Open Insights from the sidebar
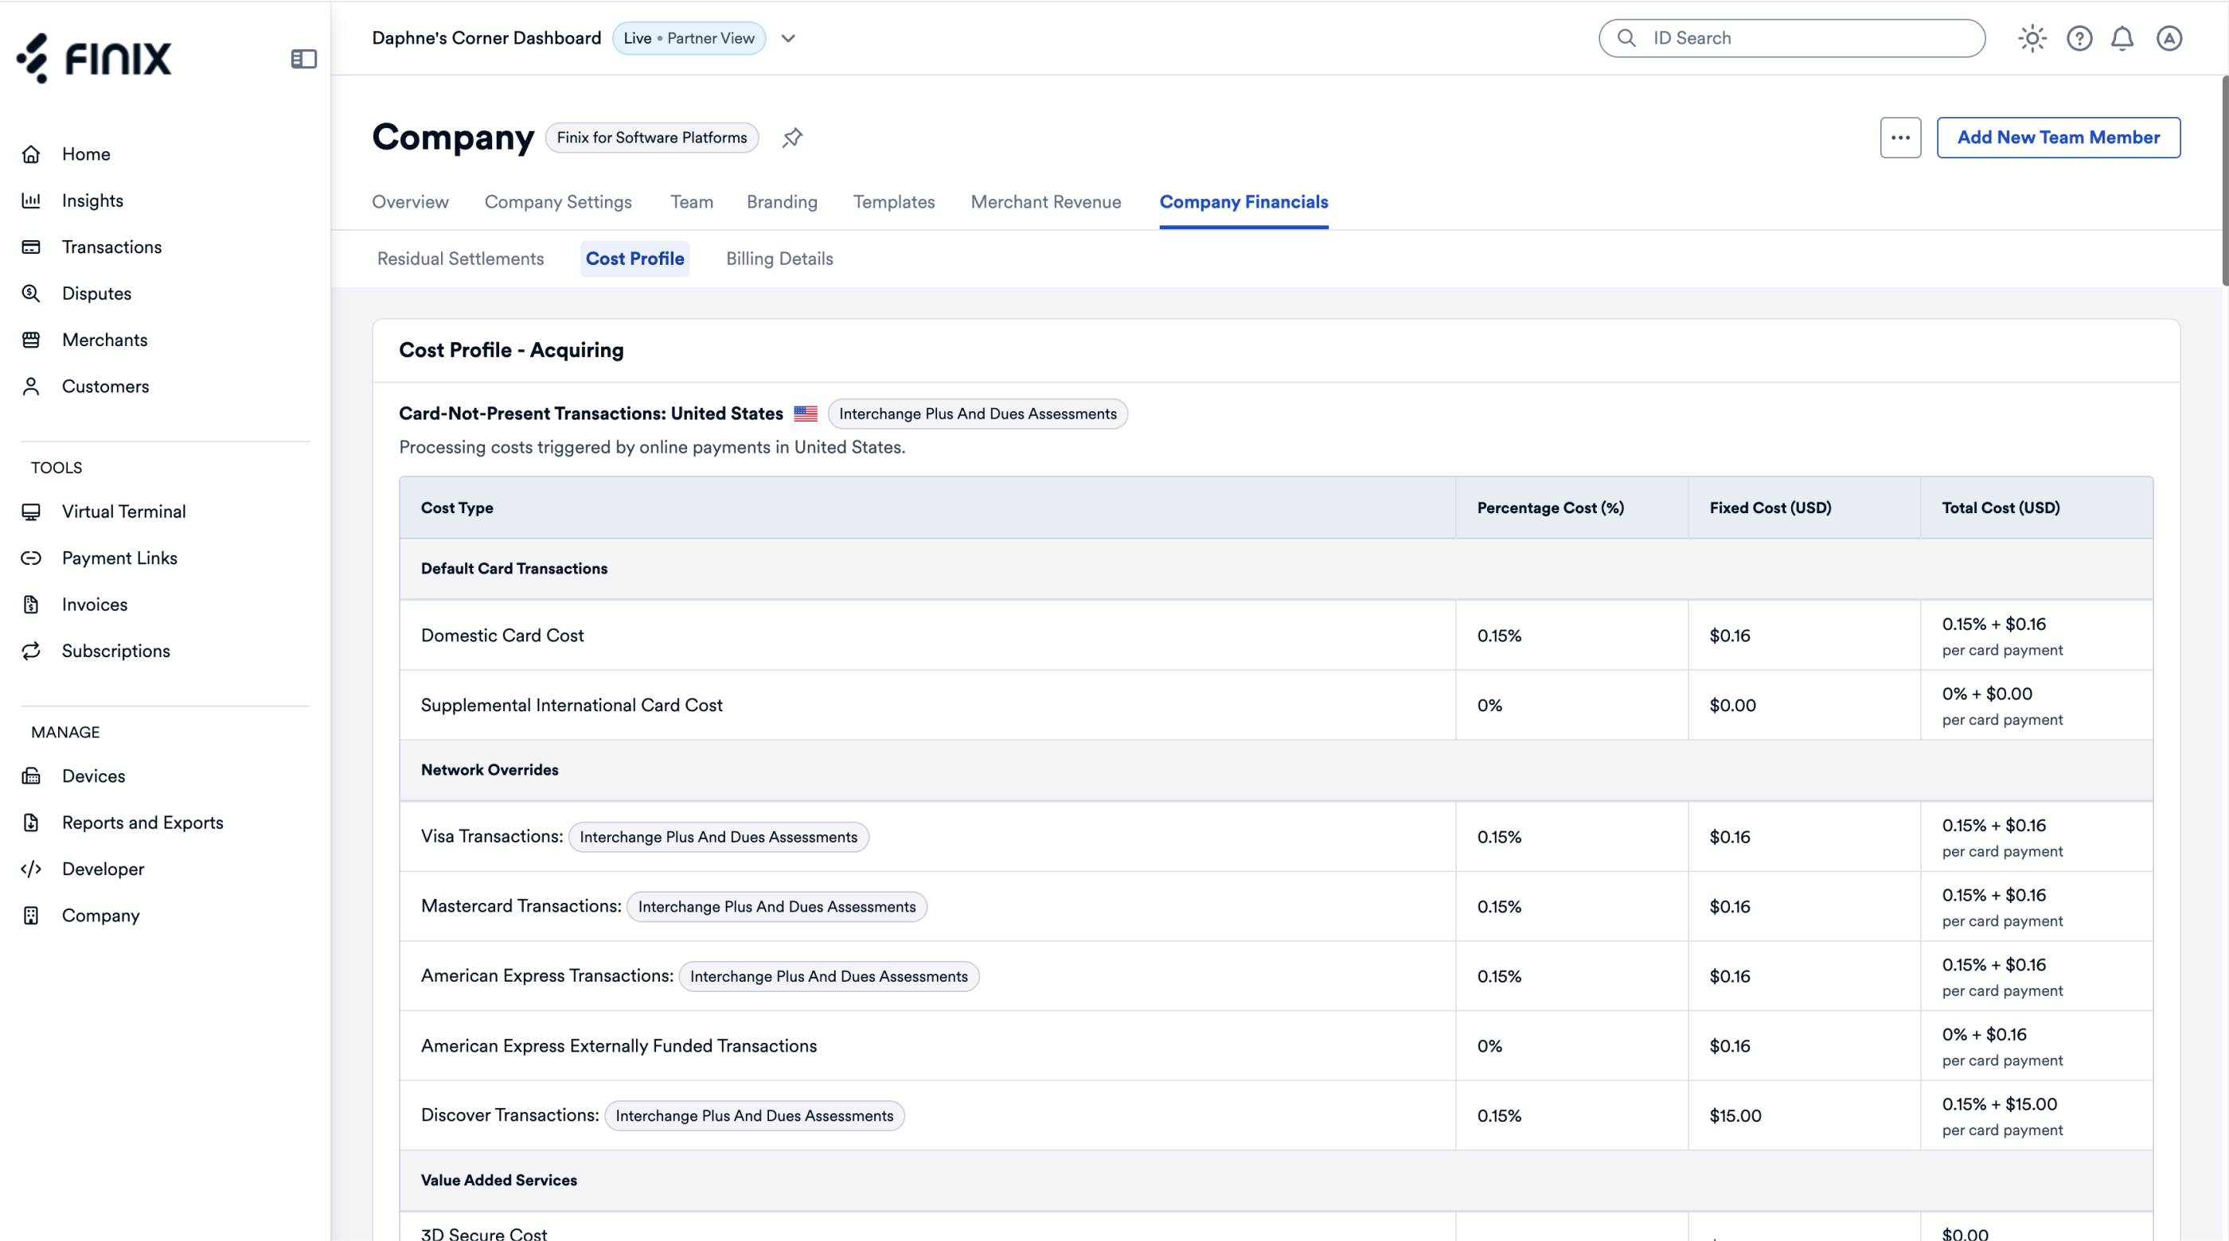The width and height of the screenshot is (2229, 1241). [x=92, y=200]
